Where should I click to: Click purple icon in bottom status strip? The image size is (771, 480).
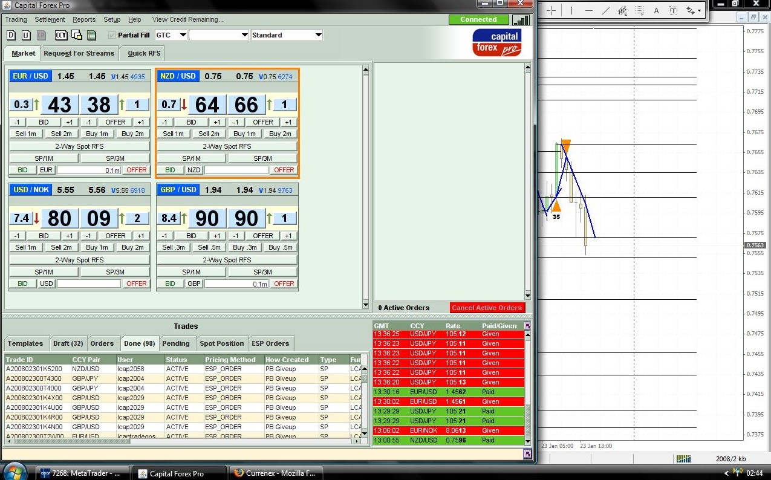[x=527, y=454]
